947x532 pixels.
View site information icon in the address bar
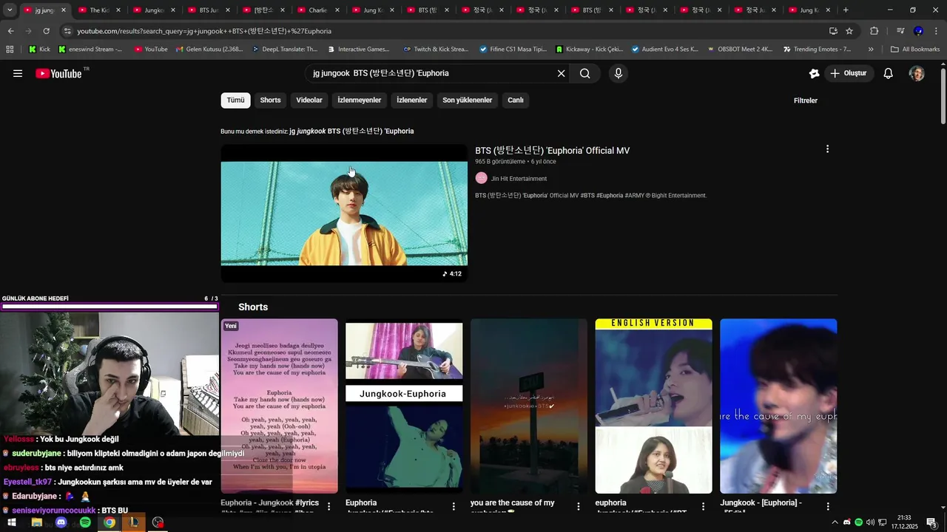point(67,31)
